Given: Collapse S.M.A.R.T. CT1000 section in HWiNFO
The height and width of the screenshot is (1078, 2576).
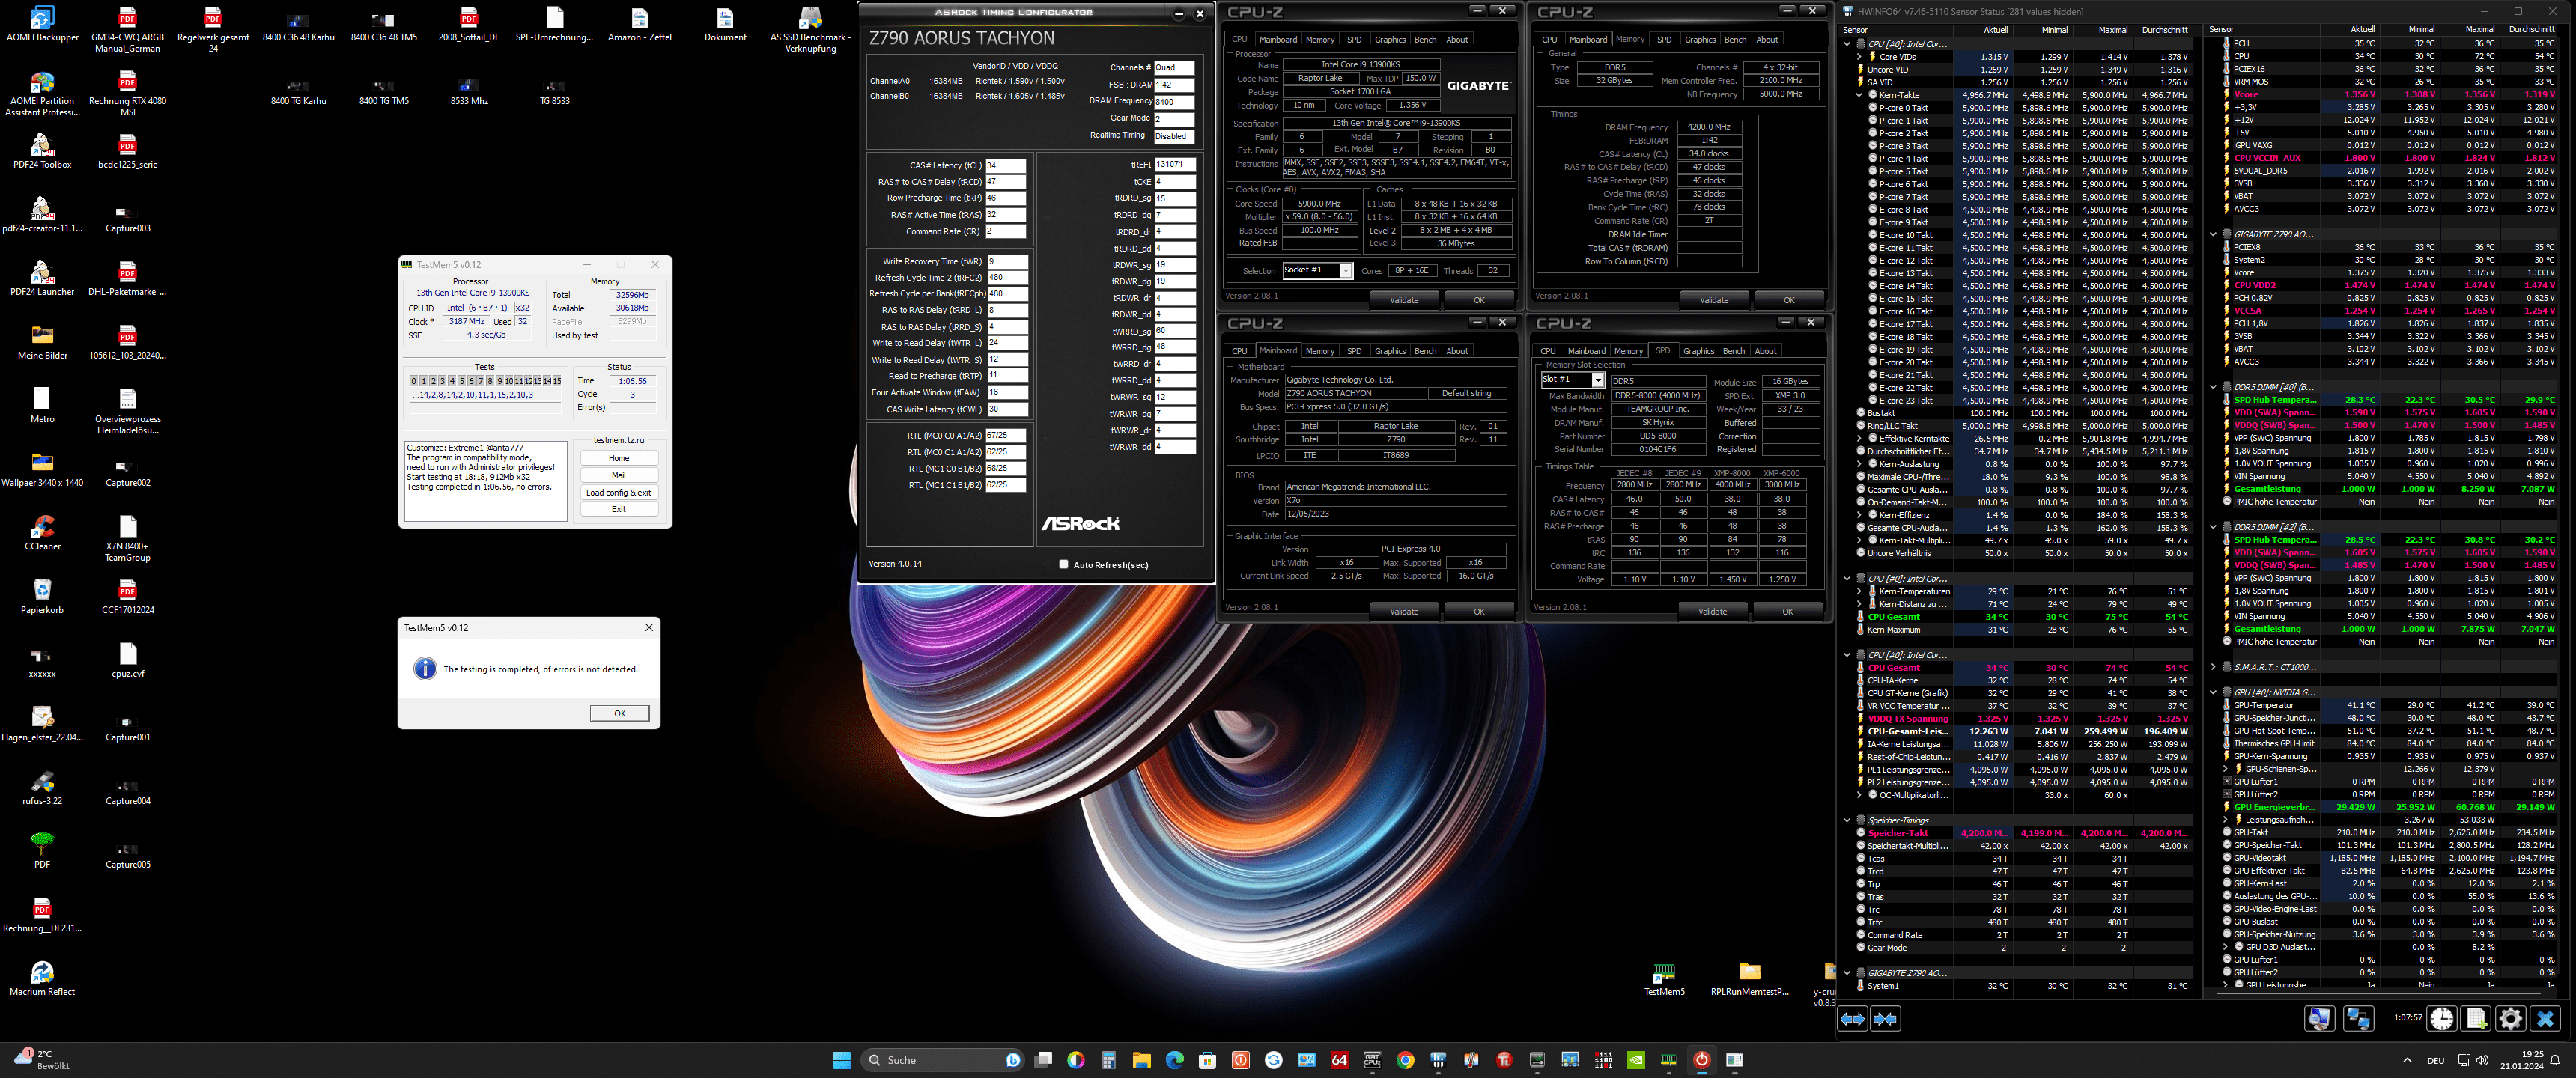Looking at the screenshot, I should (2213, 667).
